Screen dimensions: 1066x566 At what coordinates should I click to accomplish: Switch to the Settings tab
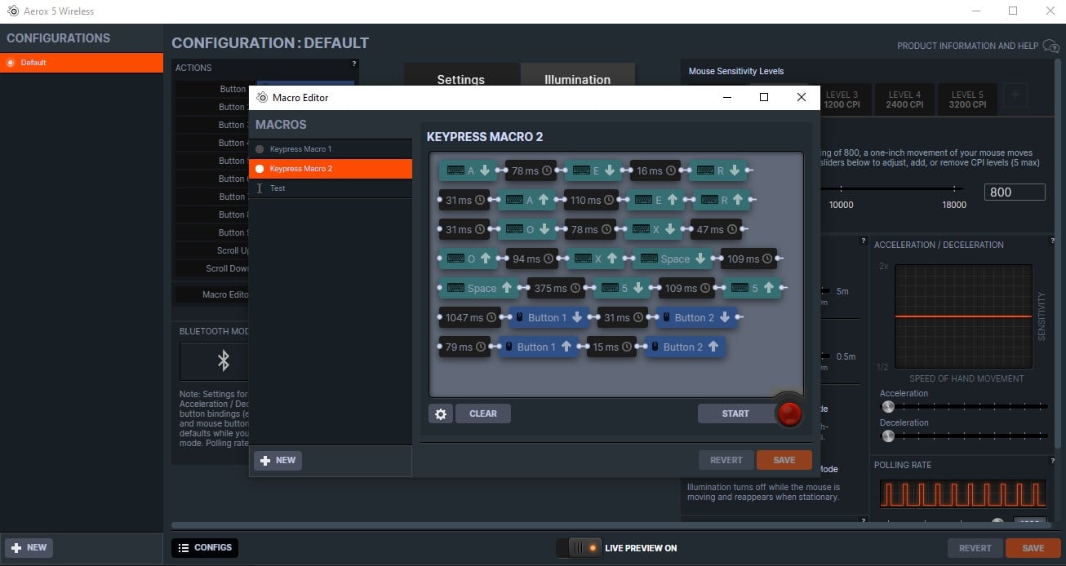point(460,79)
